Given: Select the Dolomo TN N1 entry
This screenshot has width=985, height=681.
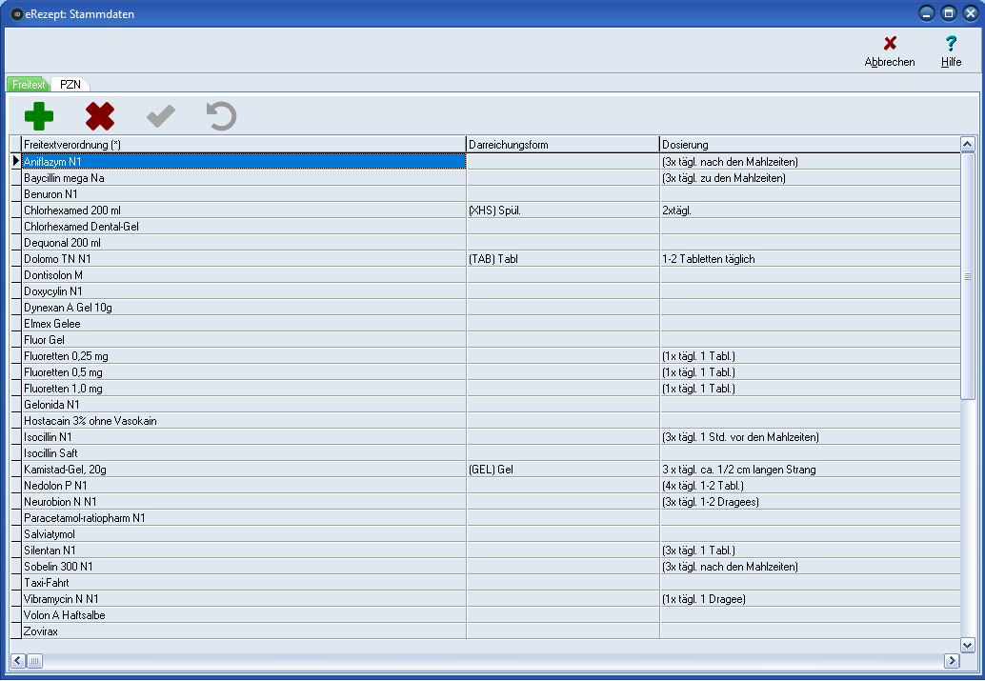Looking at the screenshot, I should coord(244,259).
